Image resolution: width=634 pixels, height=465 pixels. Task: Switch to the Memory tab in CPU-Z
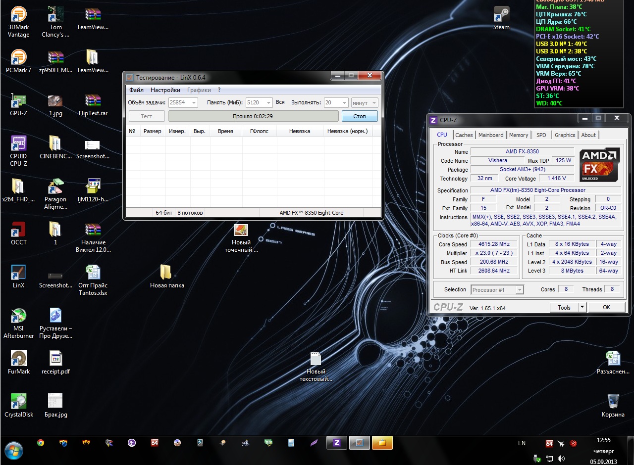click(x=518, y=135)
